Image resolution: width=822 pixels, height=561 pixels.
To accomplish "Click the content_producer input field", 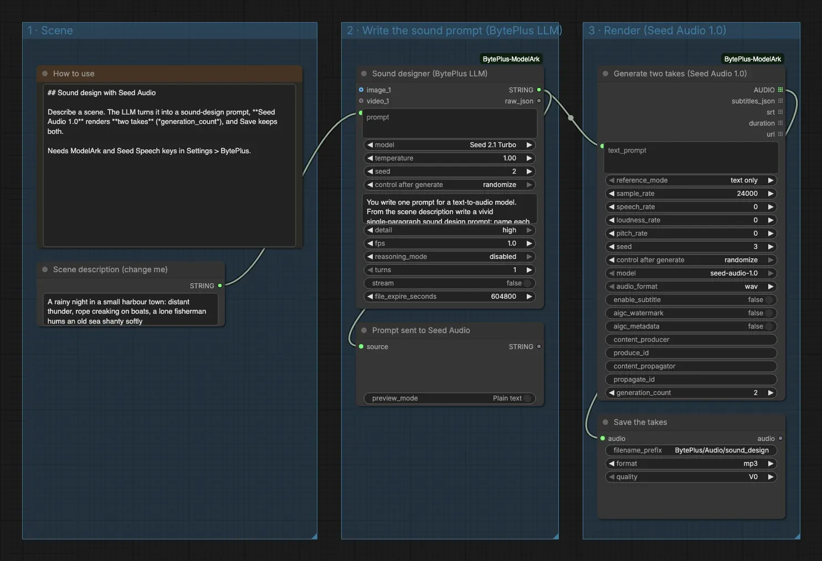I will 691,340.
